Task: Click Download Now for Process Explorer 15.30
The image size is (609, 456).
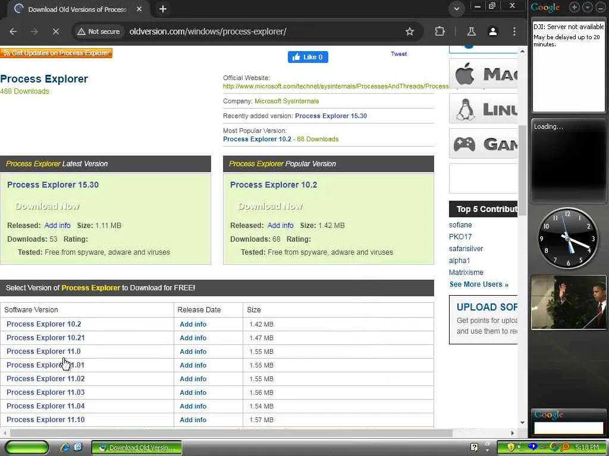Action: pos(48,206)
